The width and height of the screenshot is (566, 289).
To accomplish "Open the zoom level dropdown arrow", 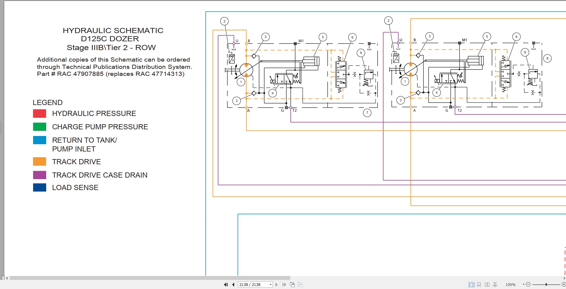I will 523,284.
